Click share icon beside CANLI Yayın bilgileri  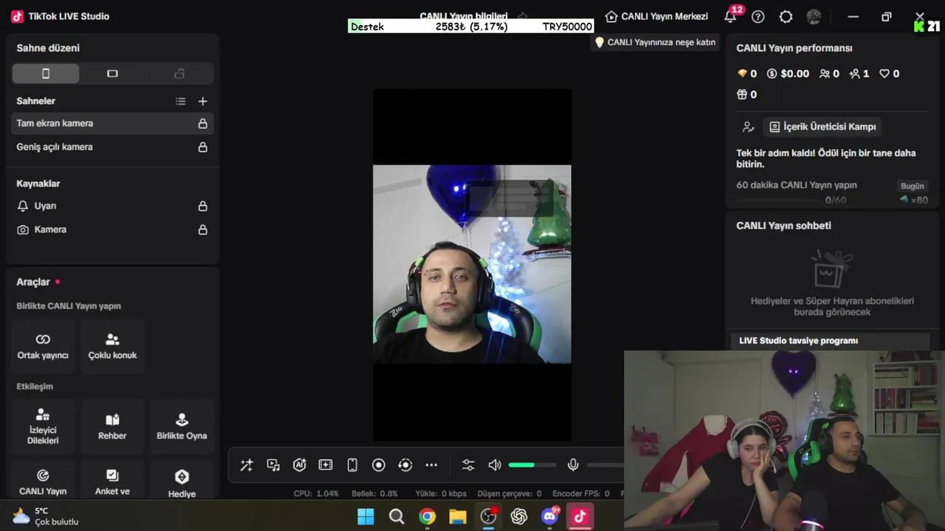[523, 15]
